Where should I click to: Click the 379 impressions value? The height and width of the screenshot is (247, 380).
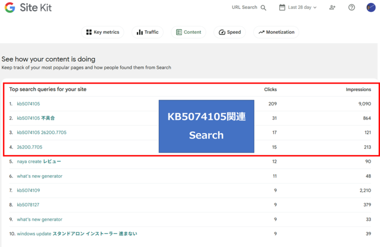pyautogui.click(x=367, y=205)
